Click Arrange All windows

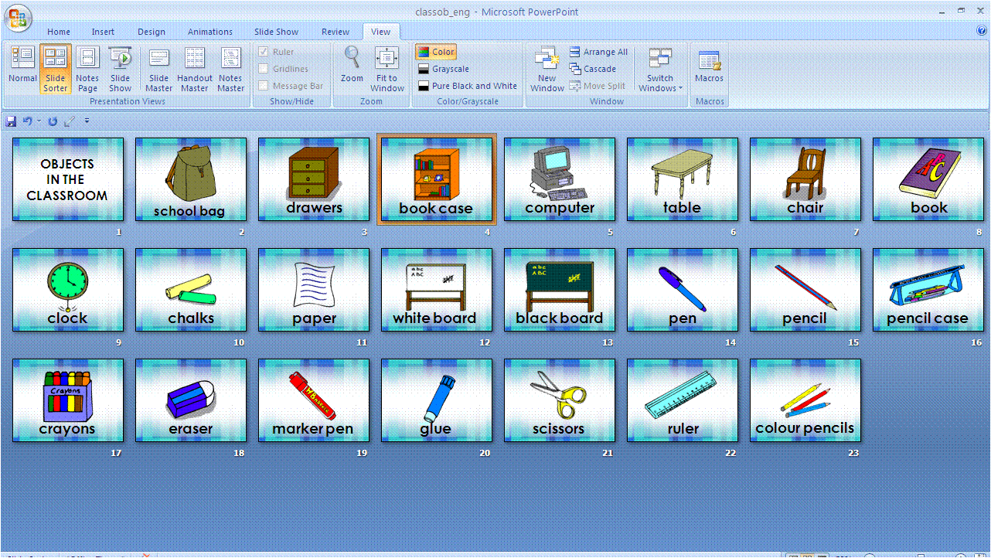pyautogui.click(x=599, y=52)
